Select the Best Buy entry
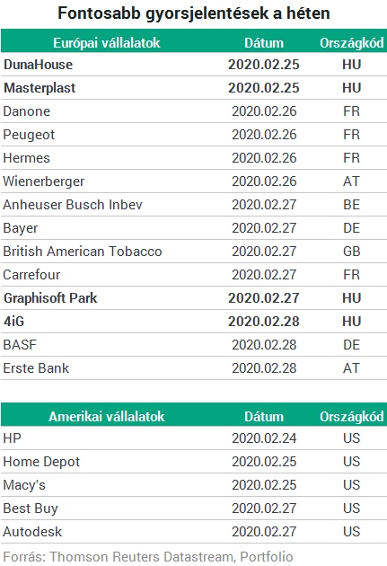387x566 pixels. pyautogui.click(x=31, y=509)
